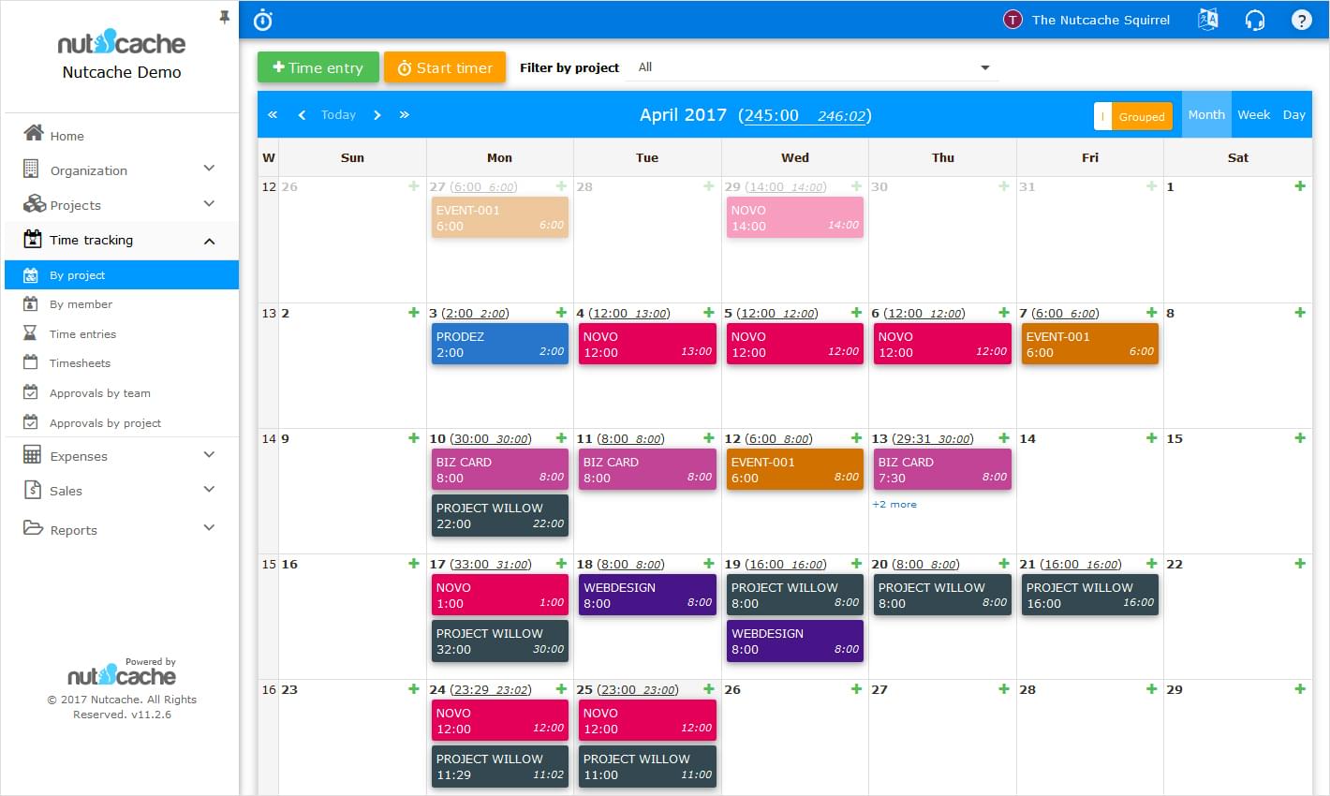Unpin the sidebar with the pin icon
The image size is (1330, 796).
[x=224, y=17]
